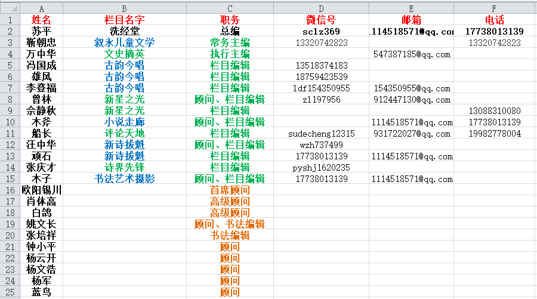Select column D header
Viewport: 537px width, 299px height.
[x=321, y=8]
